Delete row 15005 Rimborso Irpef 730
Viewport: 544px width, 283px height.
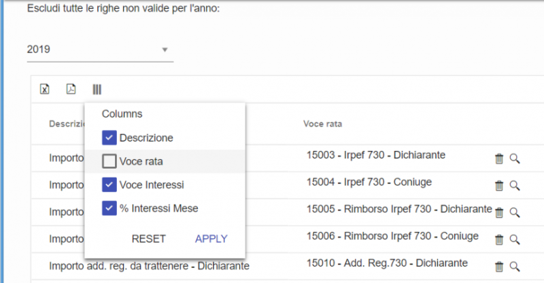click(x=499, y=212)
